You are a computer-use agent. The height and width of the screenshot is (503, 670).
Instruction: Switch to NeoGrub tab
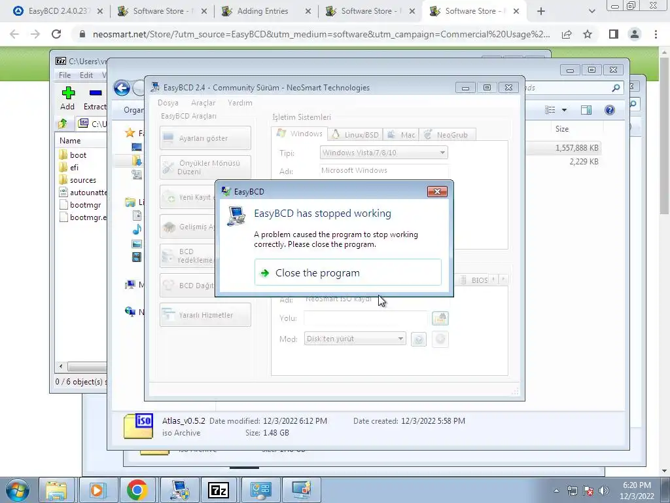click(446, 135)
